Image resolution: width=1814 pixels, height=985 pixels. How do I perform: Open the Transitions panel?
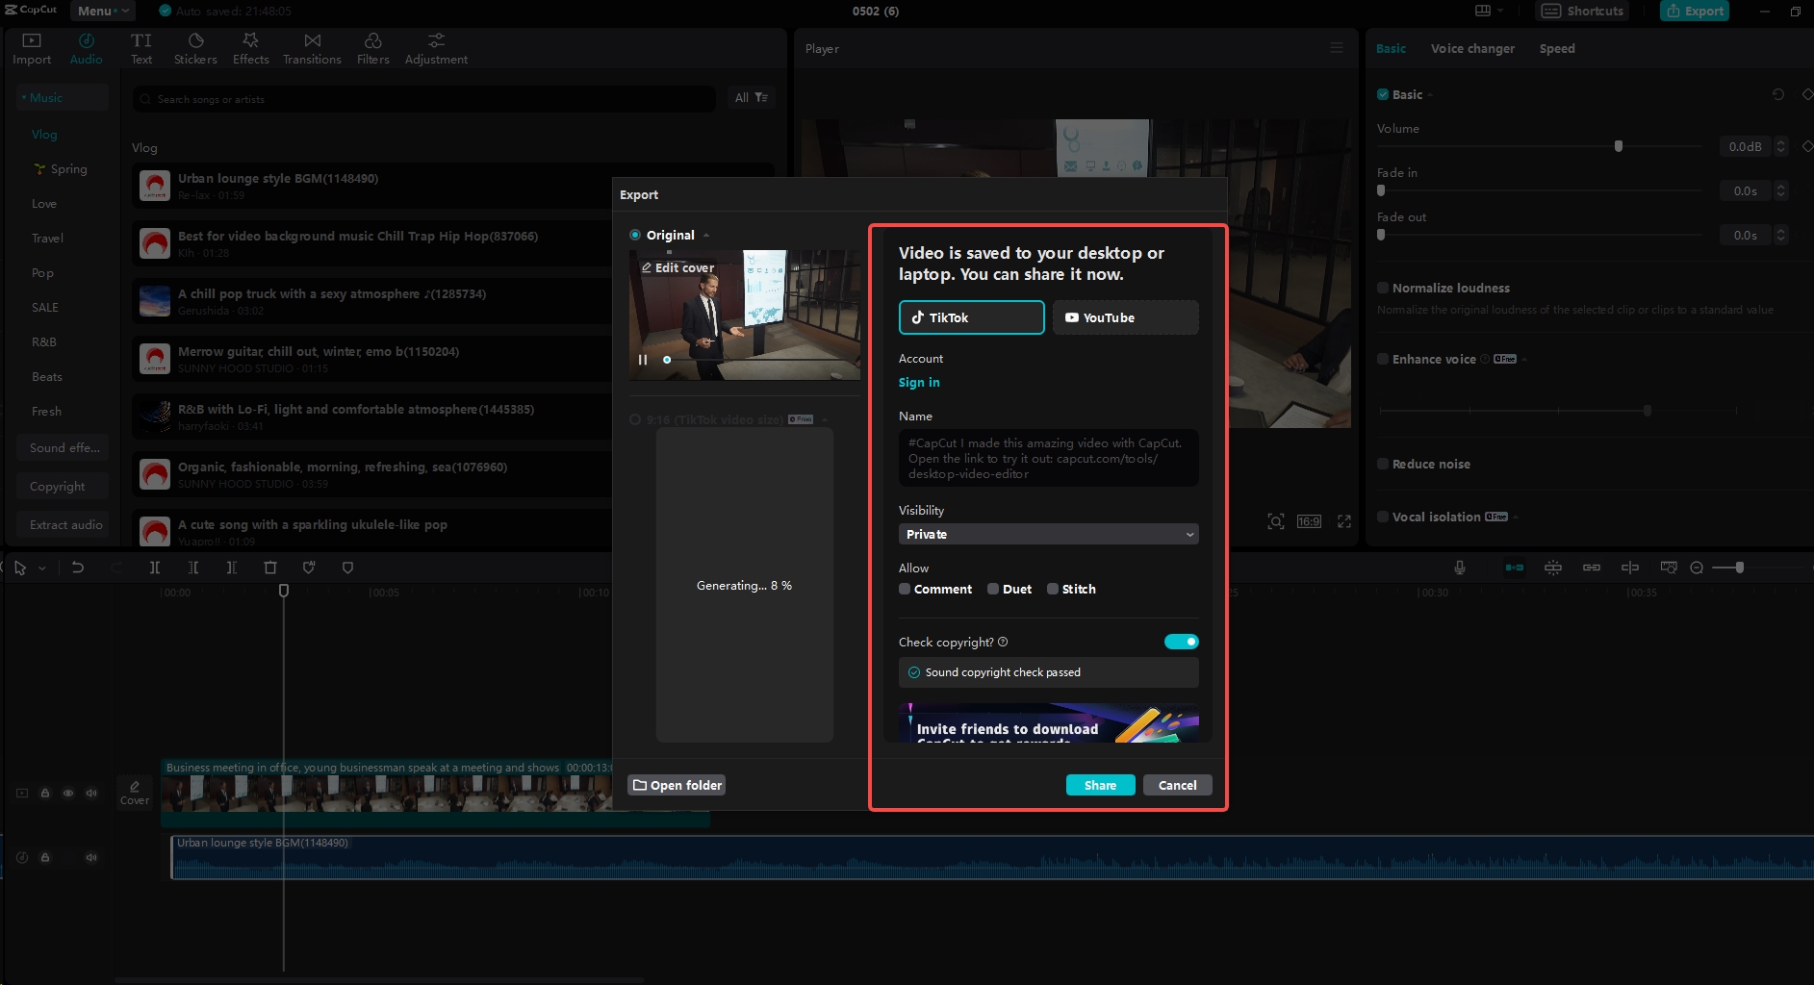312,48
